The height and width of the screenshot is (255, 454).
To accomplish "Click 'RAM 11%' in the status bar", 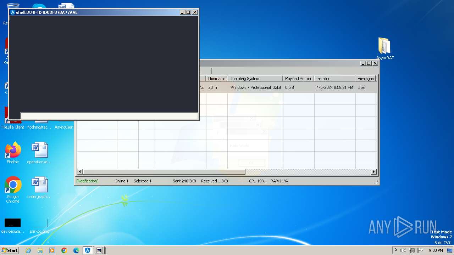I will click(279, 181).
